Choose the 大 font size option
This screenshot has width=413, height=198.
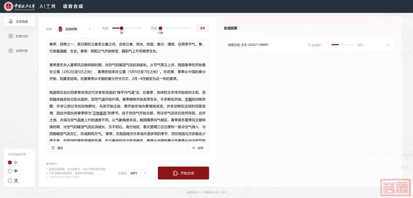10,180
